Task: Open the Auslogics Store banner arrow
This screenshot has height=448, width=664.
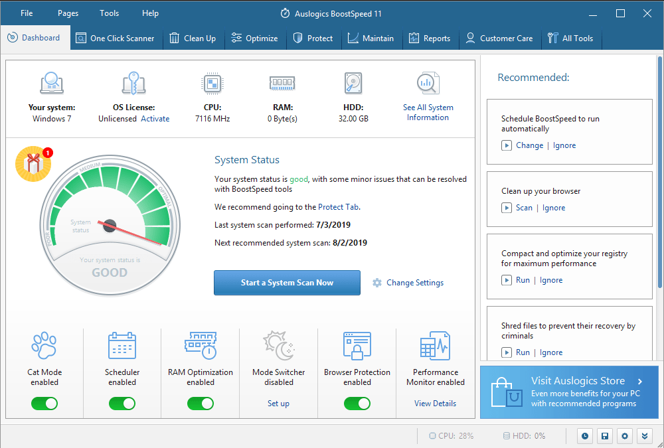Action: coord(639,382)
